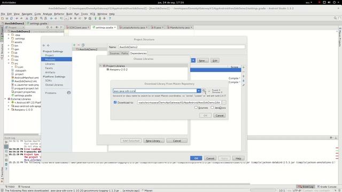The width and height of the screenshot is (342, 192).
Task: Open Help in Project Structure dialog
Action: pos(238,158)
